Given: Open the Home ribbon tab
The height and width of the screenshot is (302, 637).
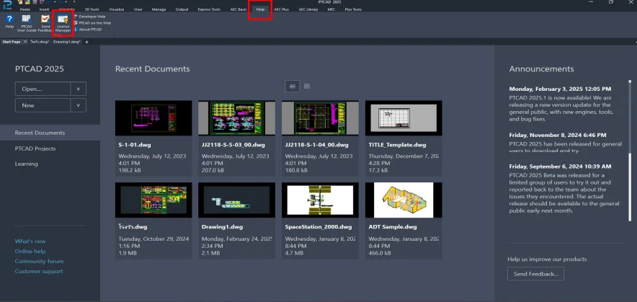Looking at the screenshot, I should (x=24, y=9).
